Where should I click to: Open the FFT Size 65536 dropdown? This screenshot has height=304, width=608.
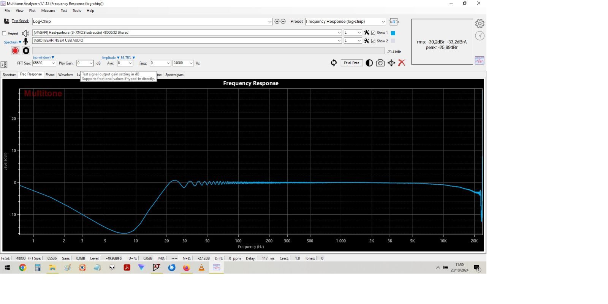click(x=53, y=63)
